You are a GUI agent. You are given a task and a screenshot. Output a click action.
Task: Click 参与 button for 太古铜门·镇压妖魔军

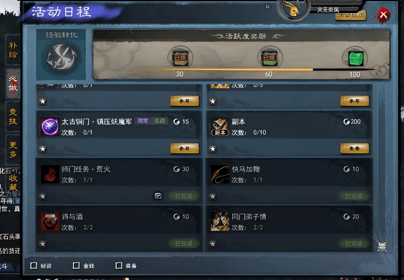point(185,148)
